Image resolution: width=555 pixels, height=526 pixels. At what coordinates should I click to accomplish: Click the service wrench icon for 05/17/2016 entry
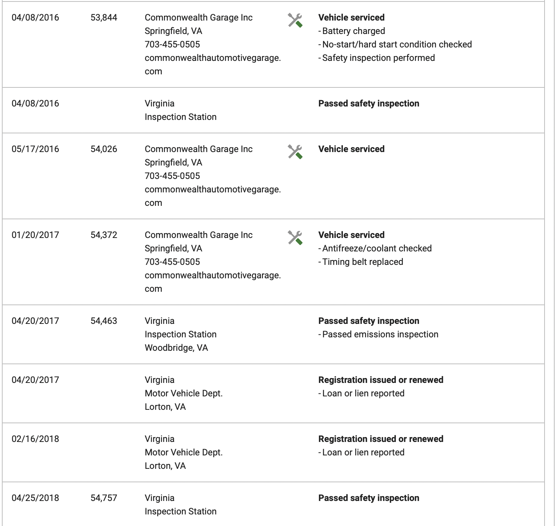coord(295,152)
